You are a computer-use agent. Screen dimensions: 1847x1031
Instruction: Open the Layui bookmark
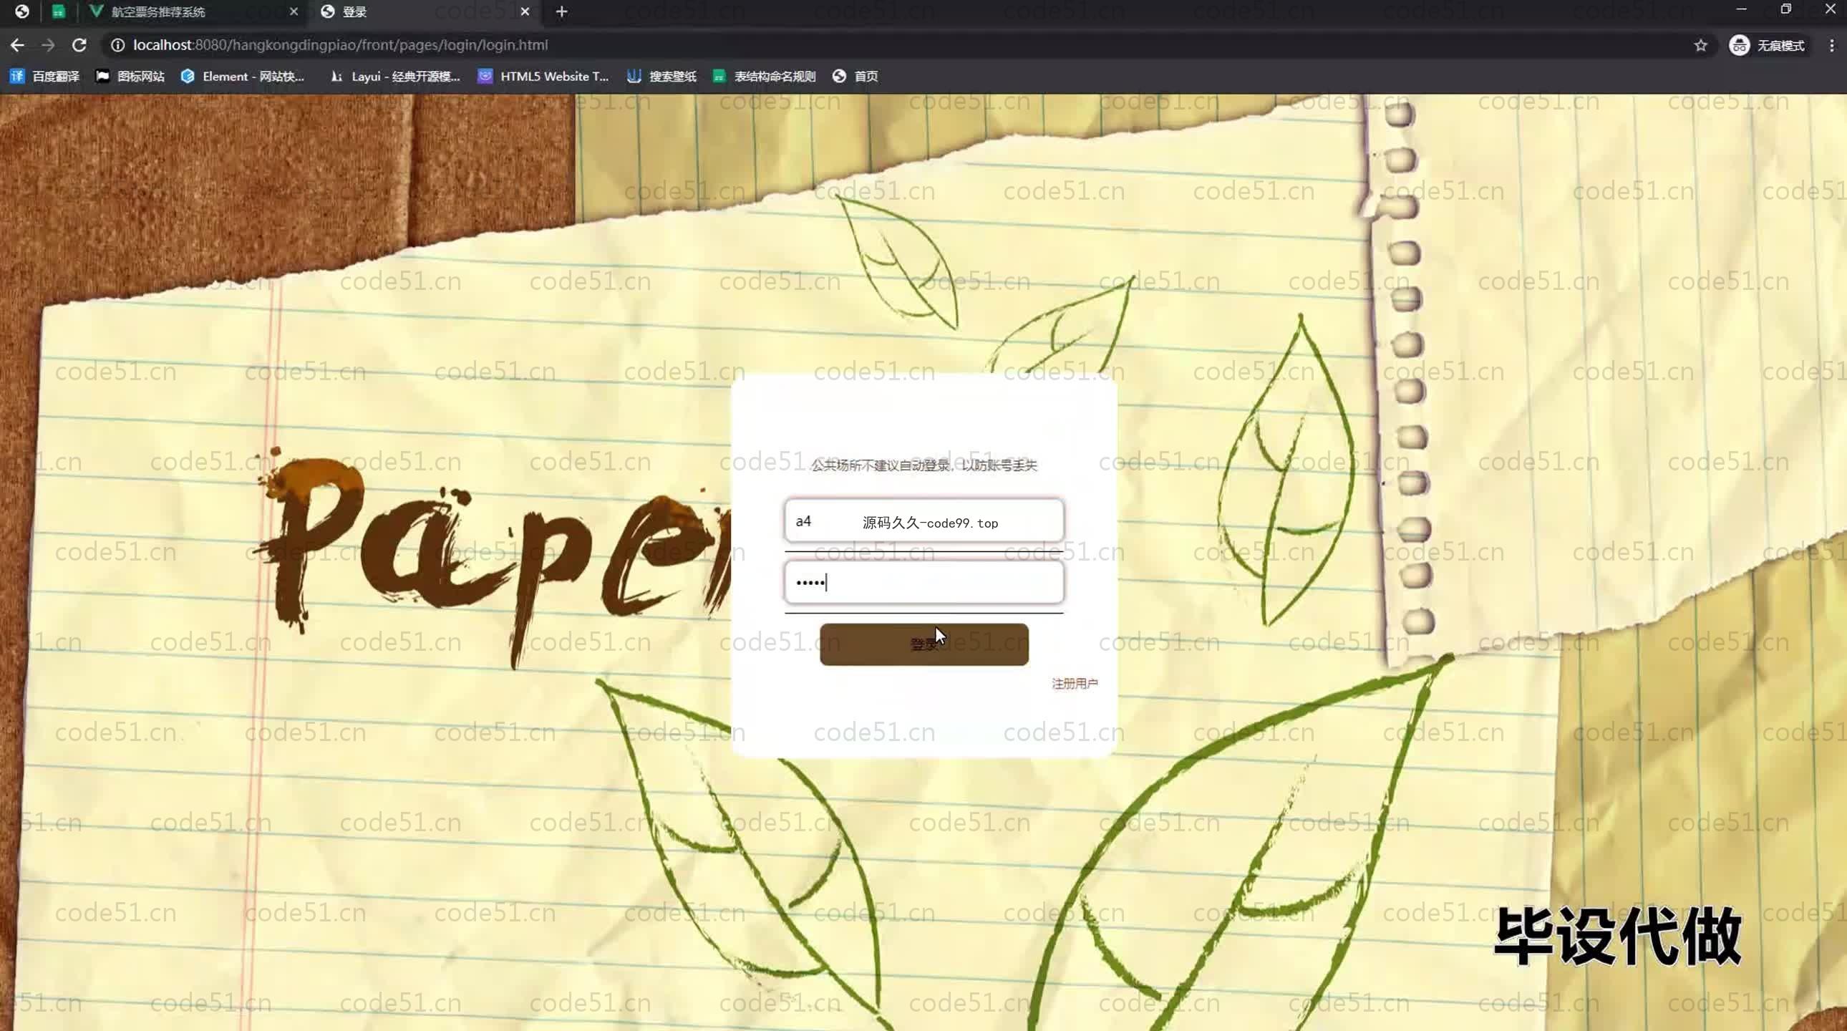[x=395, y=76]
